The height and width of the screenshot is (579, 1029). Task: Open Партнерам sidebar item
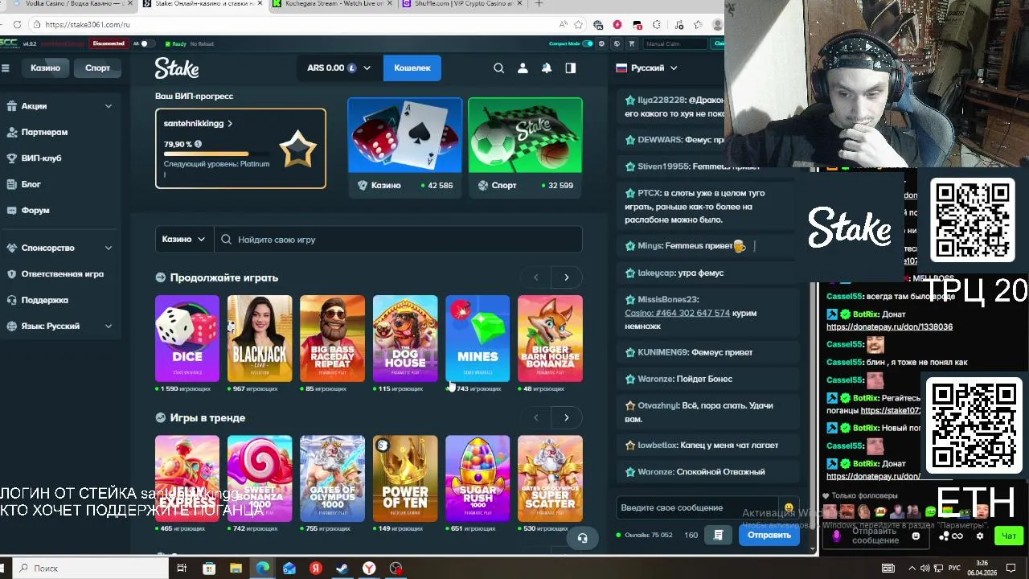[44, 132]
